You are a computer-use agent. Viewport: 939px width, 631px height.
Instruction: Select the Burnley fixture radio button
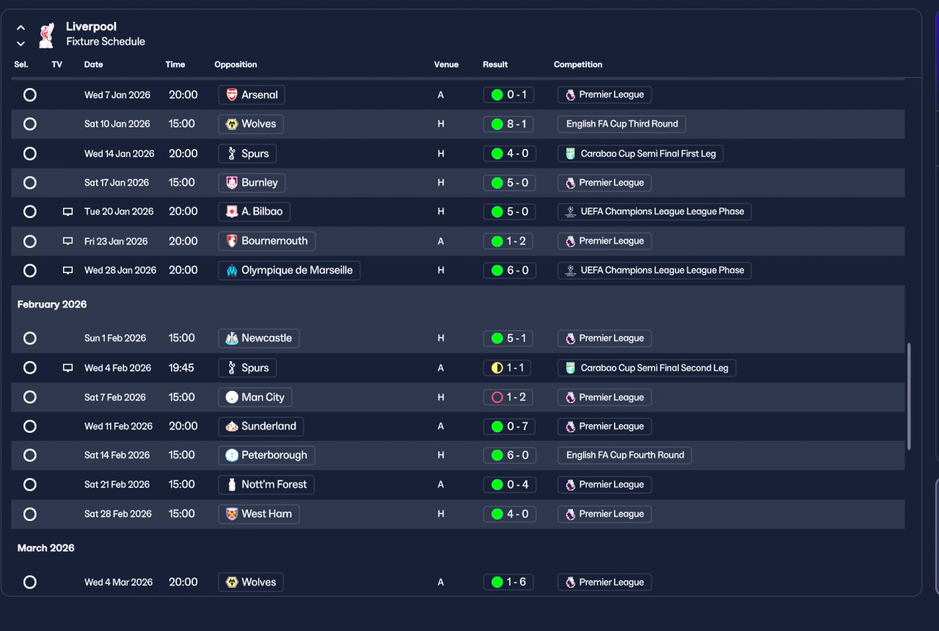[x=30, y=183]
